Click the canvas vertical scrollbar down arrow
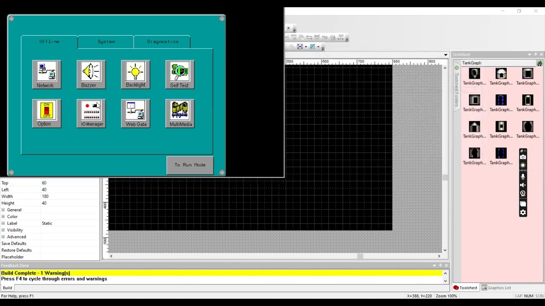The height and width of the screenshot is (306, 545). tap(445, 250)
